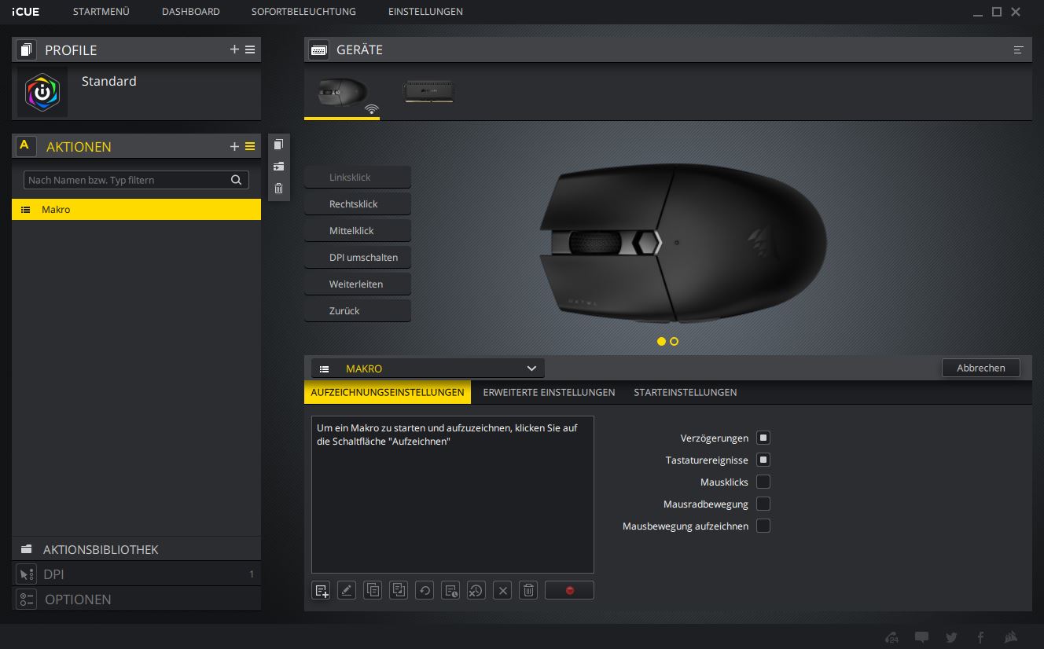
Task: Enable the Mausklicks checkbox
Action: (x=763, y=482)
